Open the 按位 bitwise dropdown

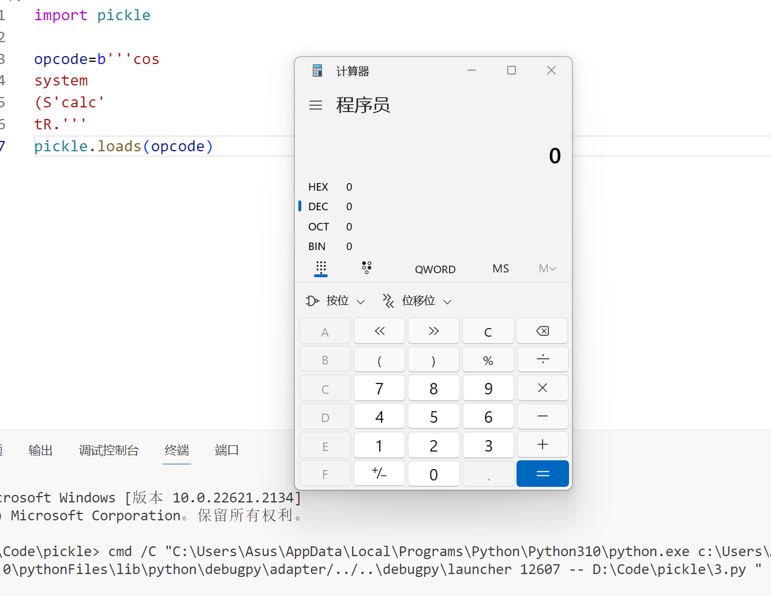click(335, 301)
